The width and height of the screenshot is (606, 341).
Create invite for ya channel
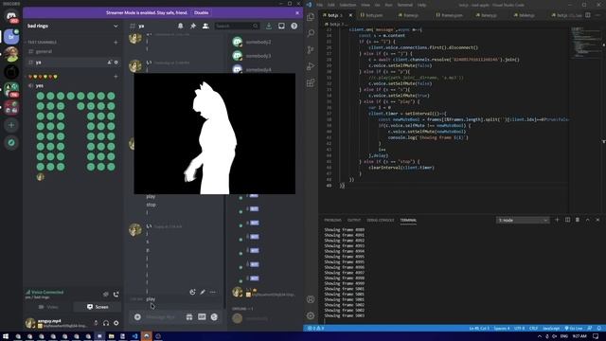click(x=110, y=63)
